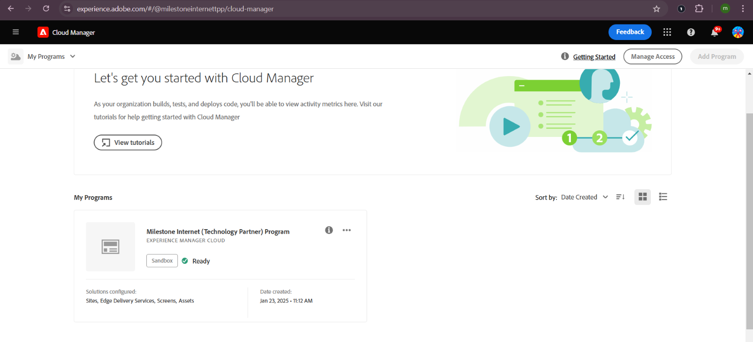
Task: Open the browser extensions puzzle icon
Action: (x=699, y=8)
